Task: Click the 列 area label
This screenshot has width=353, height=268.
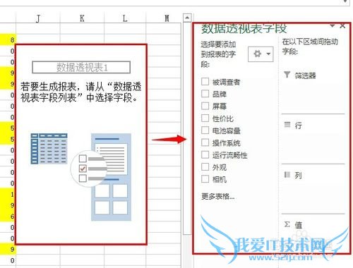Action: (298, 175)
